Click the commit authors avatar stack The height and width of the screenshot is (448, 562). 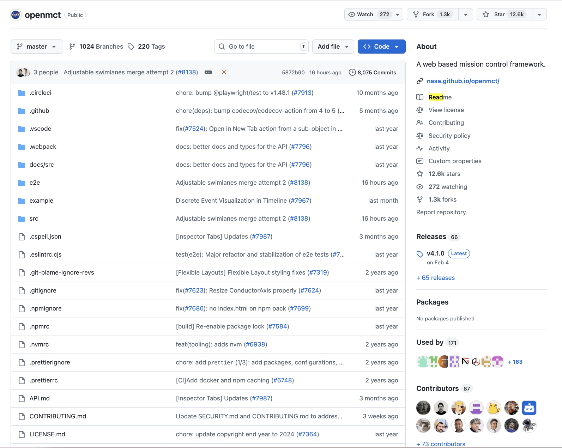[x=23, y=72]
